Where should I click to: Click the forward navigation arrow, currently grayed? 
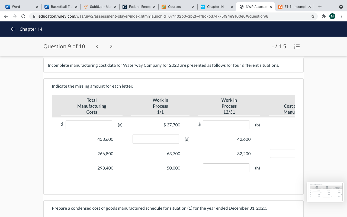pyautogui.click(x=14, y=16)
